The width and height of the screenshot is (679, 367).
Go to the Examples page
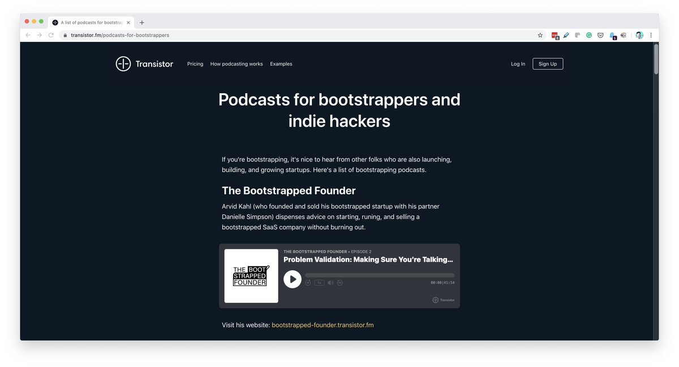tap(281, 64)
